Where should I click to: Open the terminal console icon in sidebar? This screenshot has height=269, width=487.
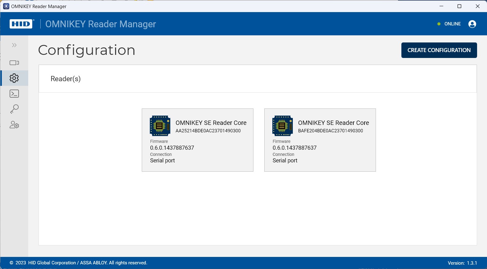click(14, 94)
